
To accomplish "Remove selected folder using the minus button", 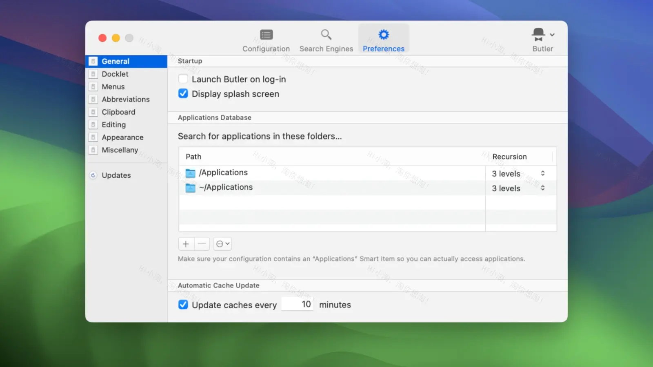I will point(202,243).
